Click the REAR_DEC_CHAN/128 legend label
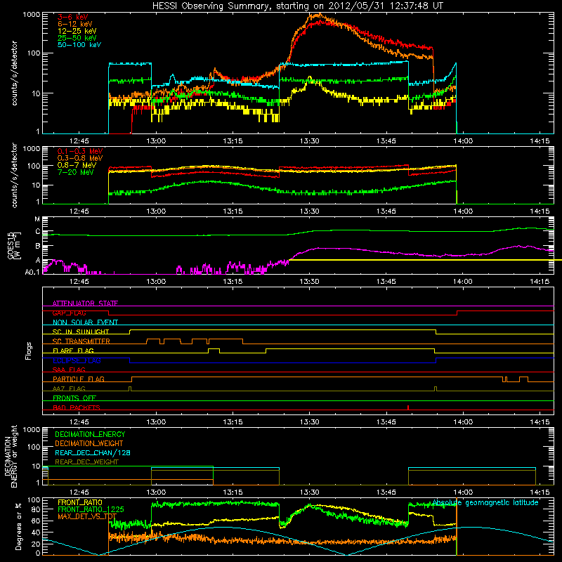Screen dimensions: 562x562 93,452
